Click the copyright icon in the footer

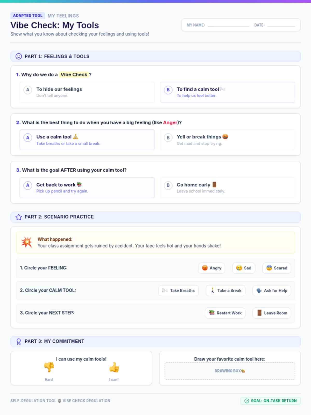click(59, 401)
